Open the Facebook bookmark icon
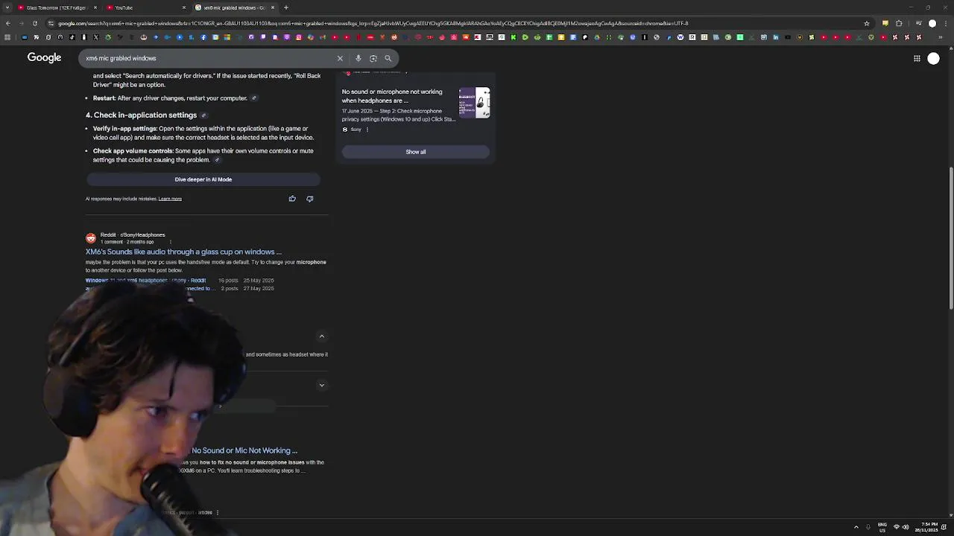 pos(203,37)
